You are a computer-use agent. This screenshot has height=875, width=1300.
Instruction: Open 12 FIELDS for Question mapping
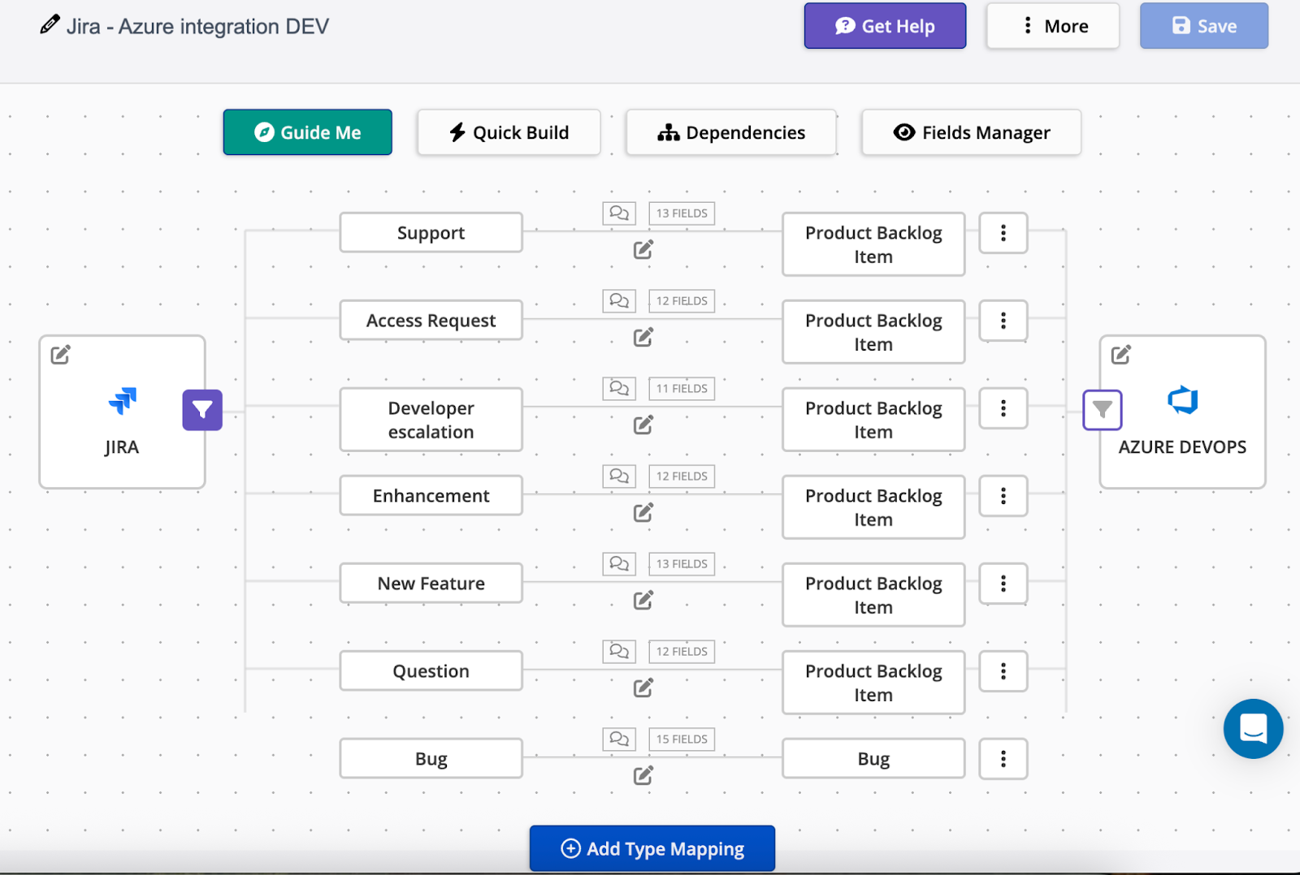tap(682, 652)
